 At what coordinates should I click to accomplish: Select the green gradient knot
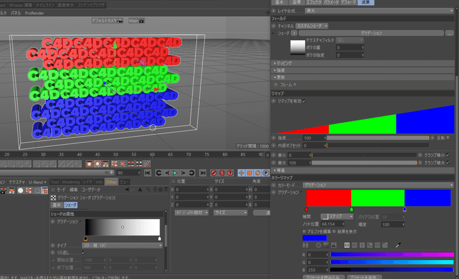coord(351,210)
